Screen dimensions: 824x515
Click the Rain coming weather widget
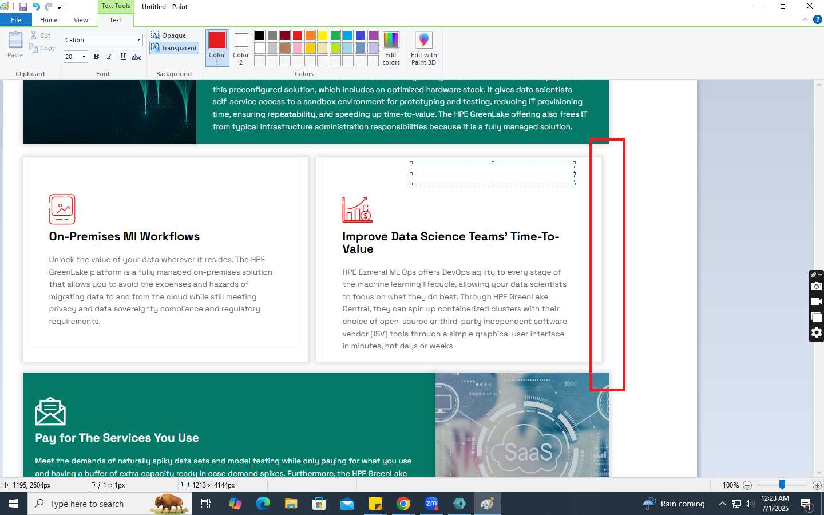(674, 504)
